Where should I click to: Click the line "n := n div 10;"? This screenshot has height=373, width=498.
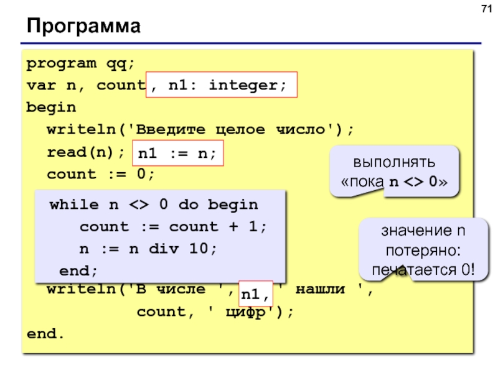[148, 249]
